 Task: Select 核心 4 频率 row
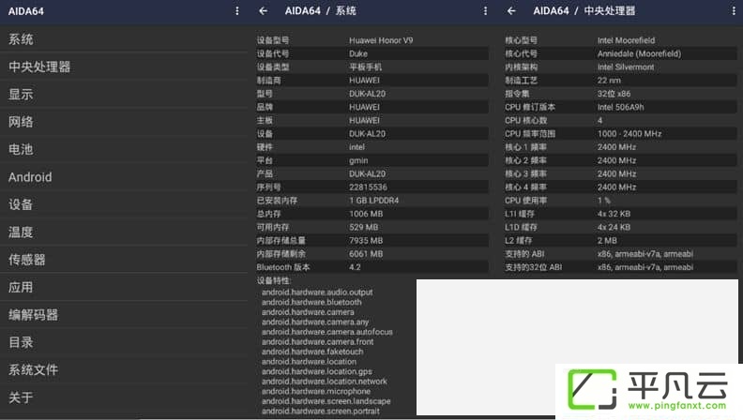pos(621,187)
